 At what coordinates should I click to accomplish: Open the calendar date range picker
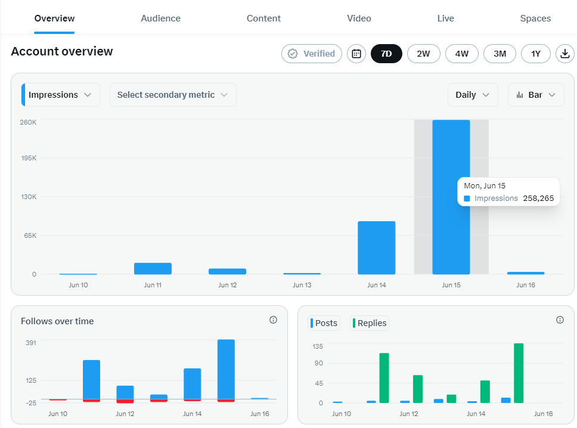(x=356, y=54)
